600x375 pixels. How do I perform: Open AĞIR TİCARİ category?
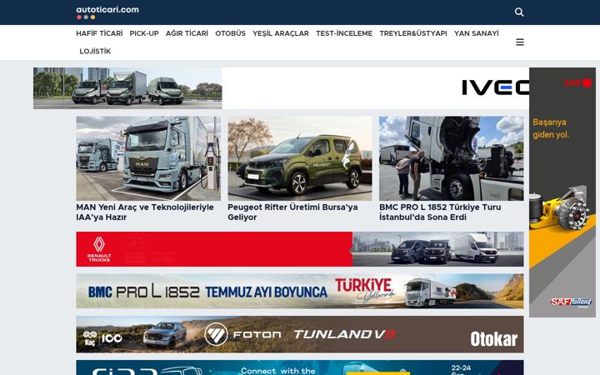point(187,33)
